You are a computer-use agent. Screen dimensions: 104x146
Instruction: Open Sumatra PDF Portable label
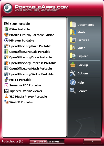tap(25, 85)
